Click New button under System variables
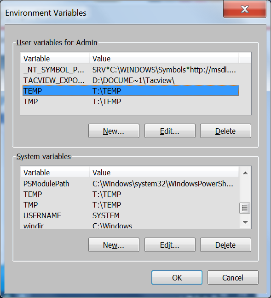Viewport: 271px width, 298px height. point(114,245)
